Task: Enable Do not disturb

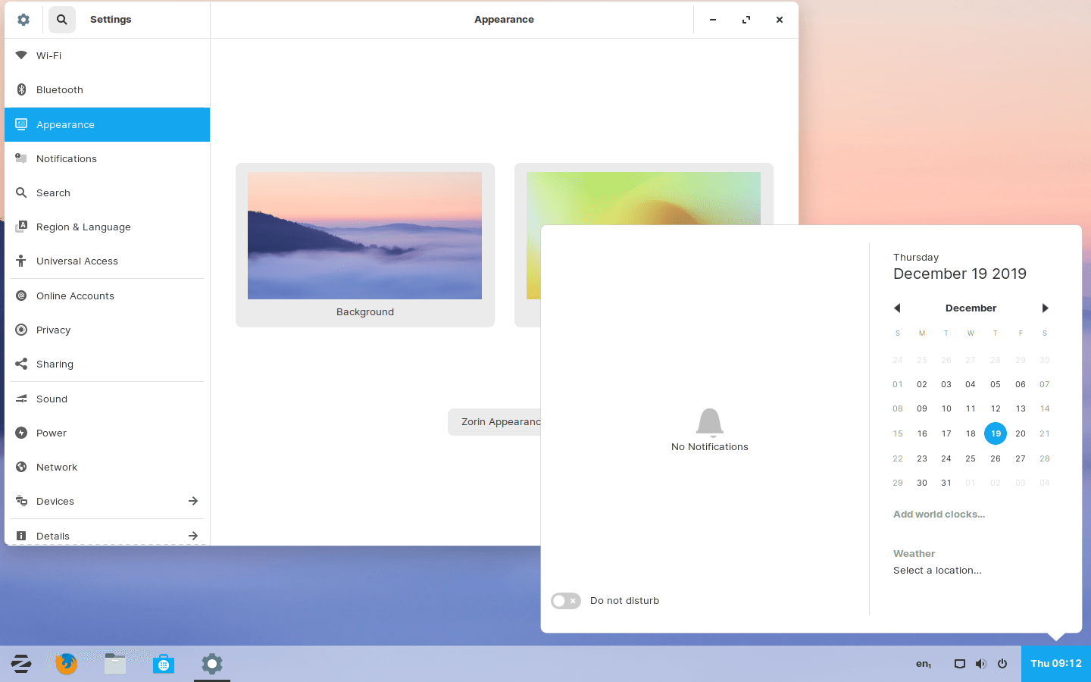Action: click(x=565, y=600)
